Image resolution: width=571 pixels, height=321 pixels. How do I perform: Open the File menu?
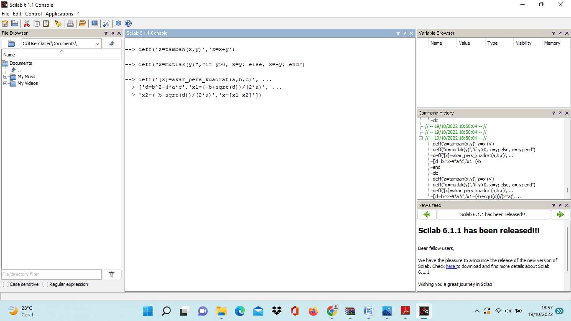tap(5, 14)
